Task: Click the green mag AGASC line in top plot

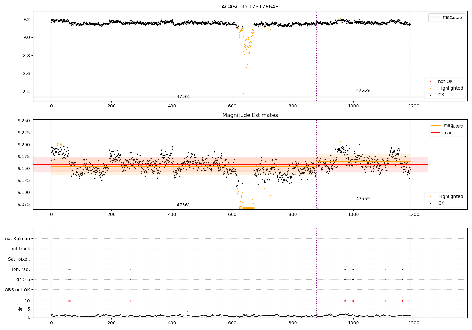Action: click(230, 97)
